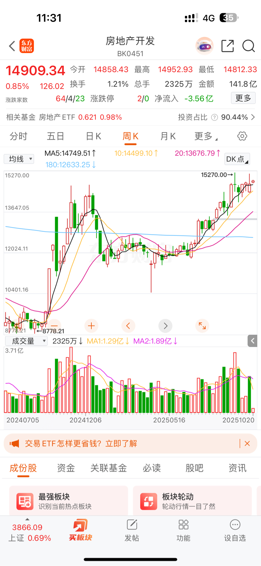Collapse side panel arrow beside volume
The width and height of the screenshot is (261, 566).
tap(253, 341)
